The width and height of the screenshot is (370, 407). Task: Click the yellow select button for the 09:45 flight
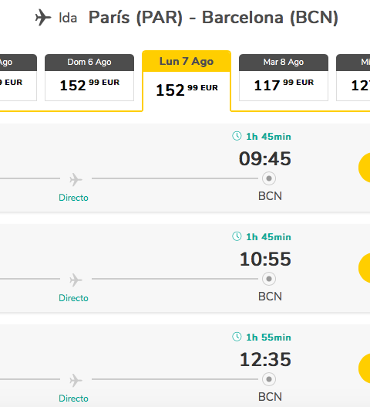pyautogui.click(x=365, y=168)
